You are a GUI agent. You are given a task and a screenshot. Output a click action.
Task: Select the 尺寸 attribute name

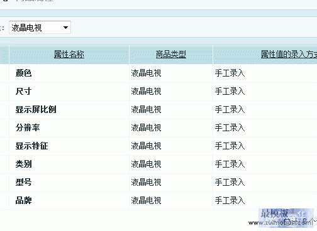[23, 92]
